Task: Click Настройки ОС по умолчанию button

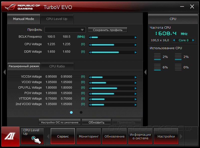Action: tap(60, 122)
